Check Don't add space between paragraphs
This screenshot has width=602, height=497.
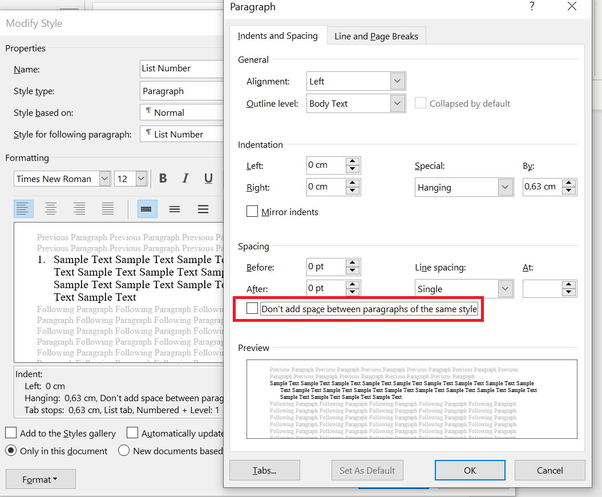click(252, 308)
